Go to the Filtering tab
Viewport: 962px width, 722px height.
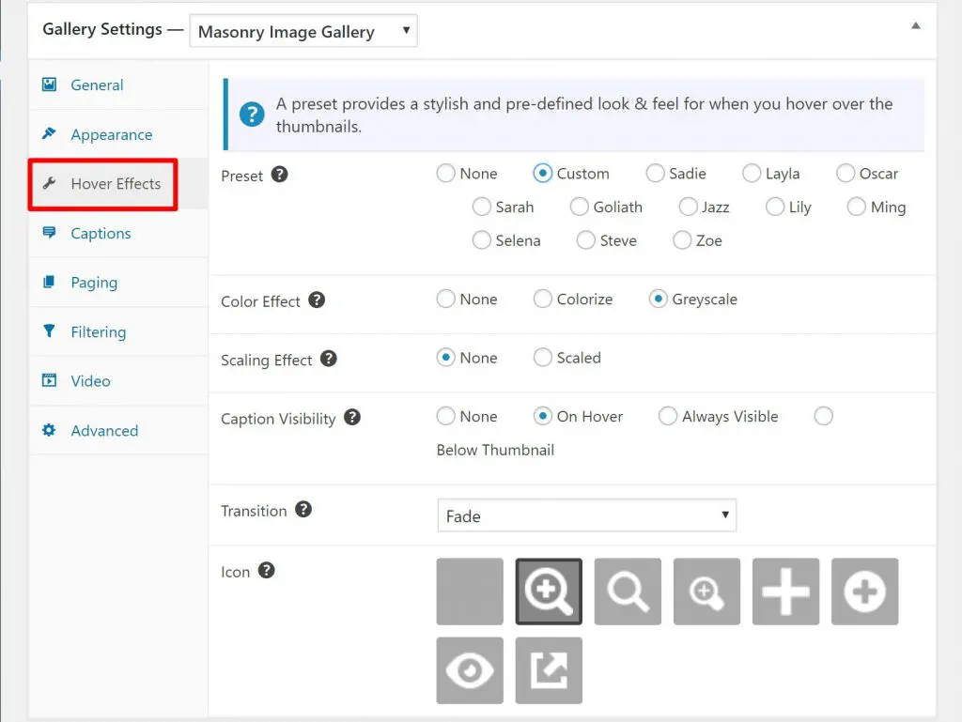point(98,331)
